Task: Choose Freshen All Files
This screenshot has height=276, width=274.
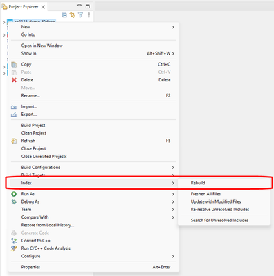Action: click(x=205, y=194)
